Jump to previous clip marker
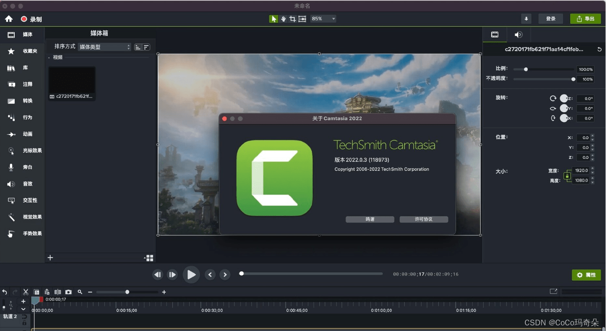The height and width of the screenshot is (331, 606). click(210, 275)
